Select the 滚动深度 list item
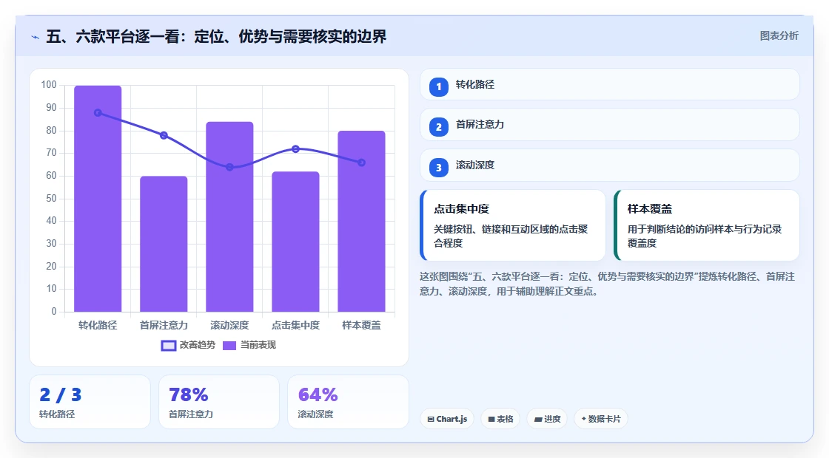This screenshot has height=458, width=829. tap(610, 165)
